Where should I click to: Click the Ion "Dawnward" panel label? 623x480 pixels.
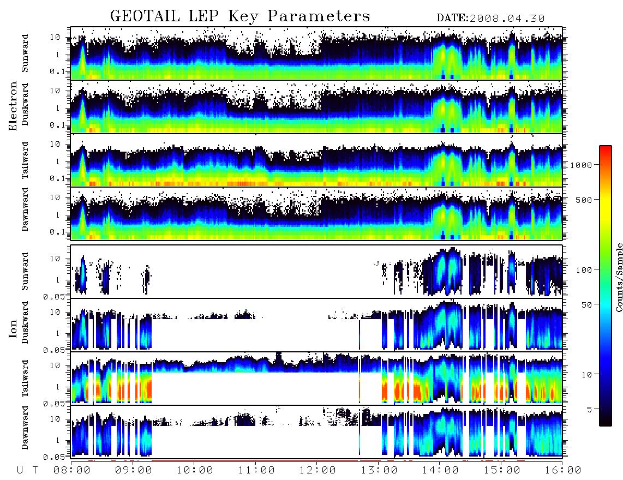25,427
